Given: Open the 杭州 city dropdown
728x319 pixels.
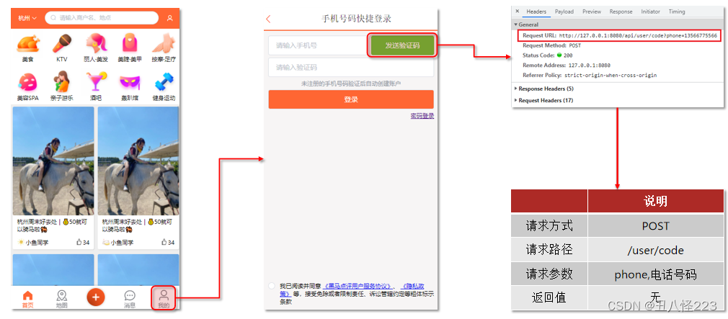Looking at the screenshot, I should [x=27, y=18].
